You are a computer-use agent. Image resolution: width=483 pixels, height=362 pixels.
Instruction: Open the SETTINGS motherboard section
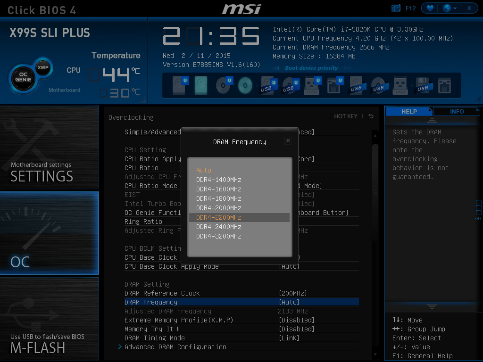point(49,148)
